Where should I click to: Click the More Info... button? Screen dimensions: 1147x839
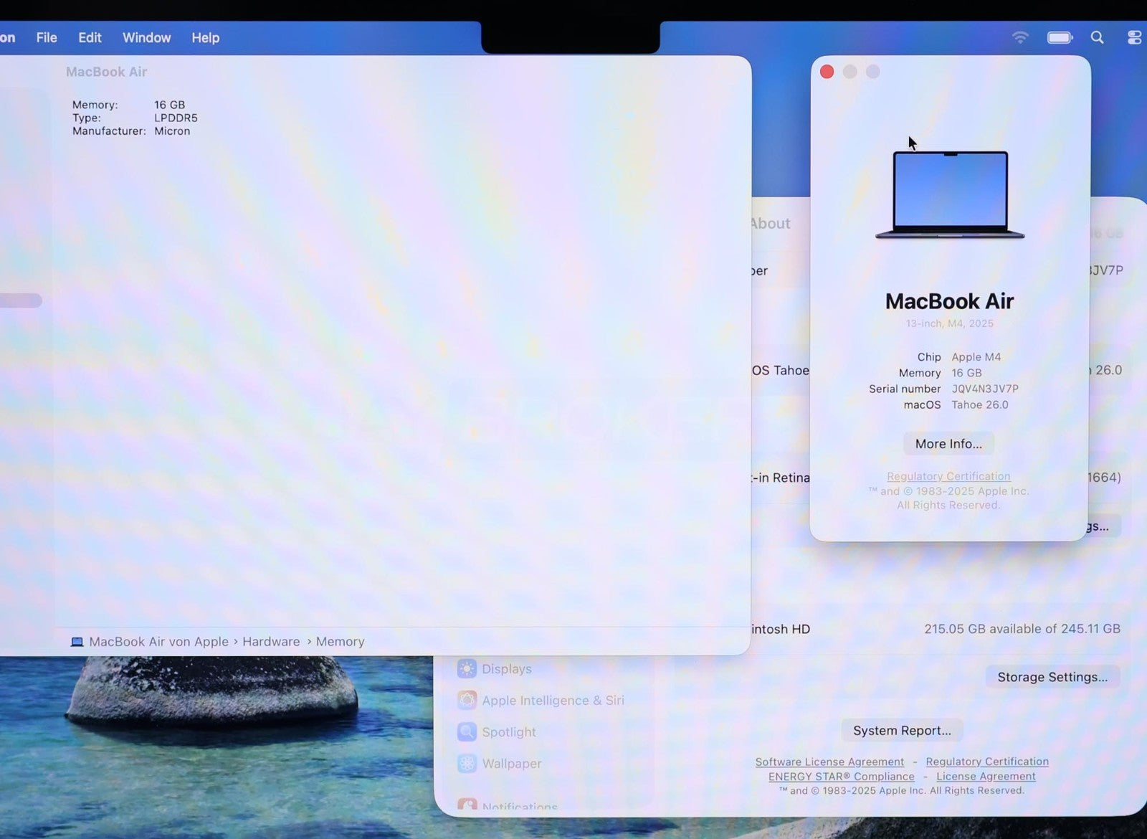click(948, 444)
